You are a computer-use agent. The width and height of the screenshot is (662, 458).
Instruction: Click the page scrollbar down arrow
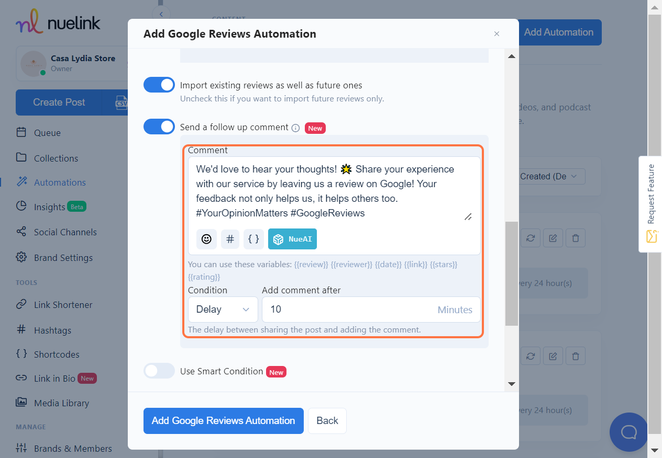point(655,450)
